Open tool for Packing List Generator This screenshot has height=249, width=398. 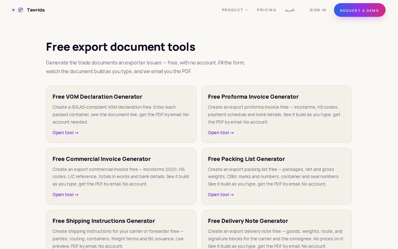click(x=221, y=195)
